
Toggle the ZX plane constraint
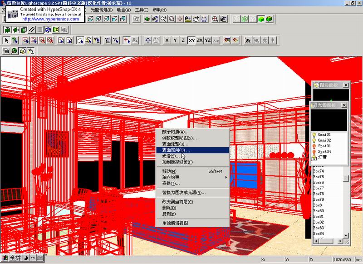200,40
